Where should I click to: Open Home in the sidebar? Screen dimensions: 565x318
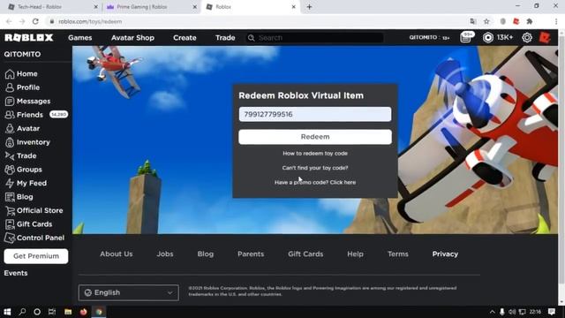[21, 73]
